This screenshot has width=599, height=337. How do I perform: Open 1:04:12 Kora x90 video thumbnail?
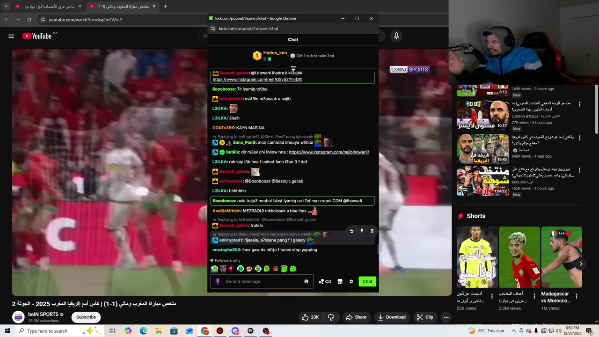pos(482,181)
